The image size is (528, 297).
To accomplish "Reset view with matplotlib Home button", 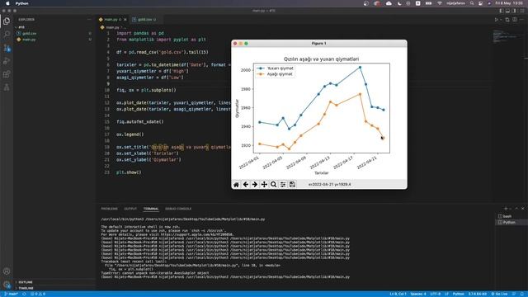I will tap(237, 185).
